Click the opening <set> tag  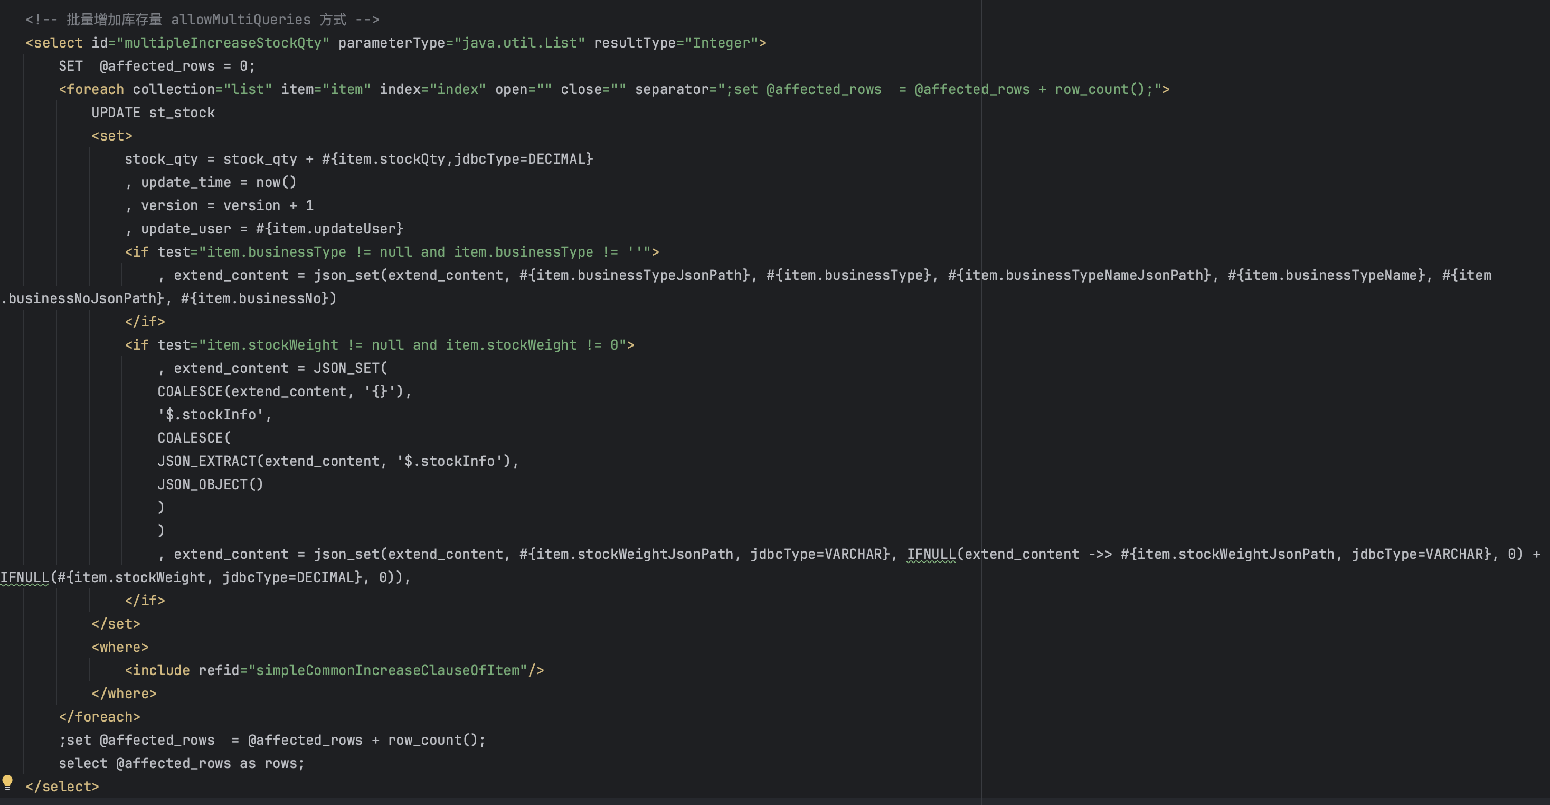tap(112, 135)
